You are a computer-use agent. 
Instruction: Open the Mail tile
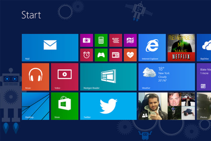click(50, 48)
